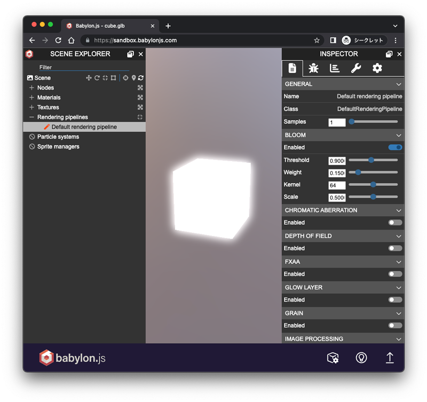The width and height of the screenshot is (427, 402).
Task: Expand all Textures using the row's expand icon
Action: coord(140,107)
